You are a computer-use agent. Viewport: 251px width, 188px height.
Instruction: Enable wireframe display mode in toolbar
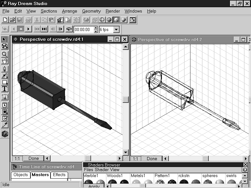tap(102, 20)
